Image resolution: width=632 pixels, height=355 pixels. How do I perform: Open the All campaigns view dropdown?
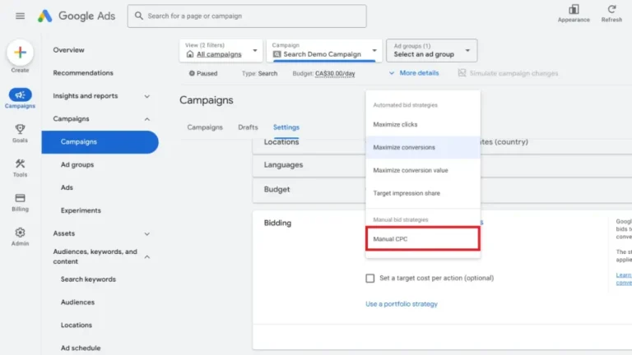point(221,50)
